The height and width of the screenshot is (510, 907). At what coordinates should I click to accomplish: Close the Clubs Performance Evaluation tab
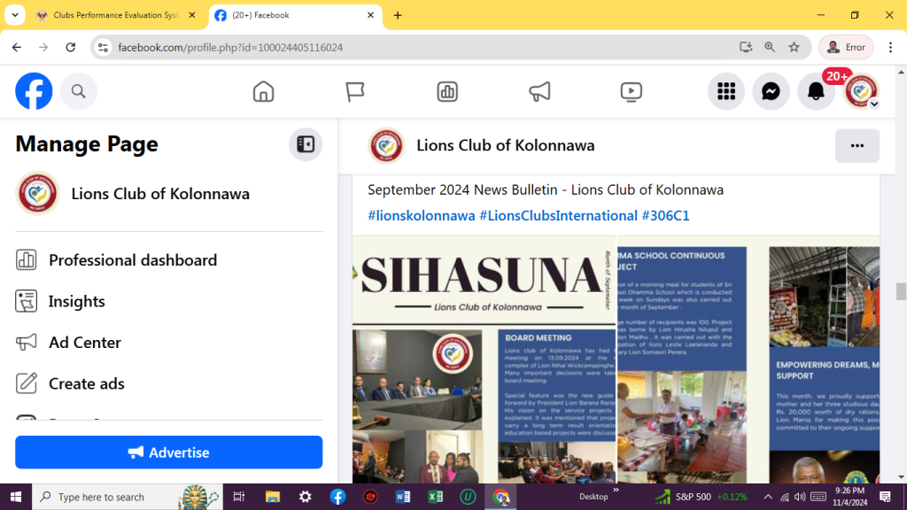(192, 15)
